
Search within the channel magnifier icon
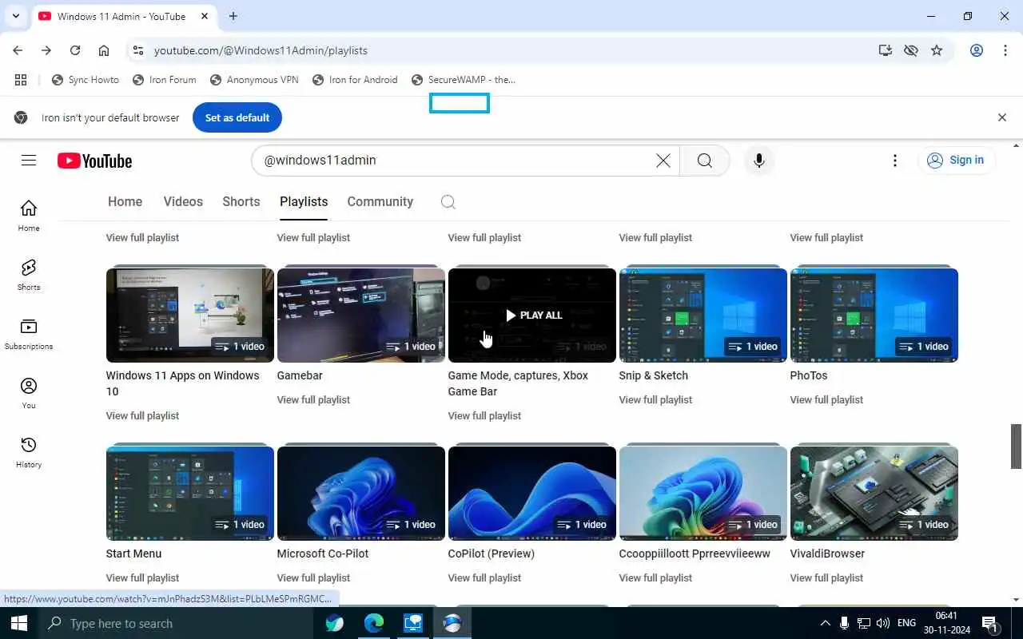(x=448, y=202)
